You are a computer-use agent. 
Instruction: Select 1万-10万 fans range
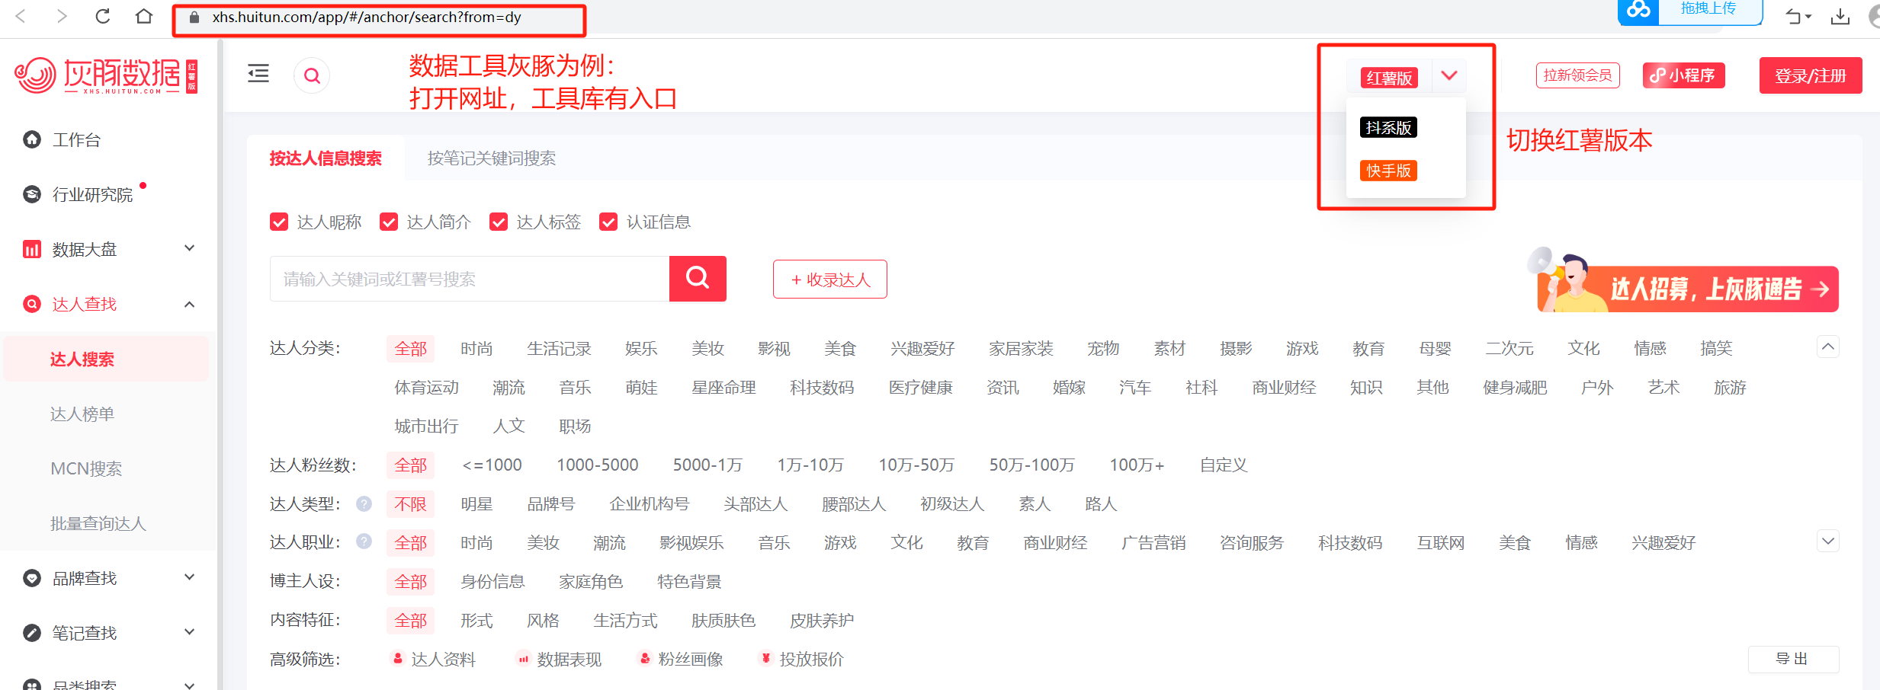pyautogui.click(x=810, y=465)
